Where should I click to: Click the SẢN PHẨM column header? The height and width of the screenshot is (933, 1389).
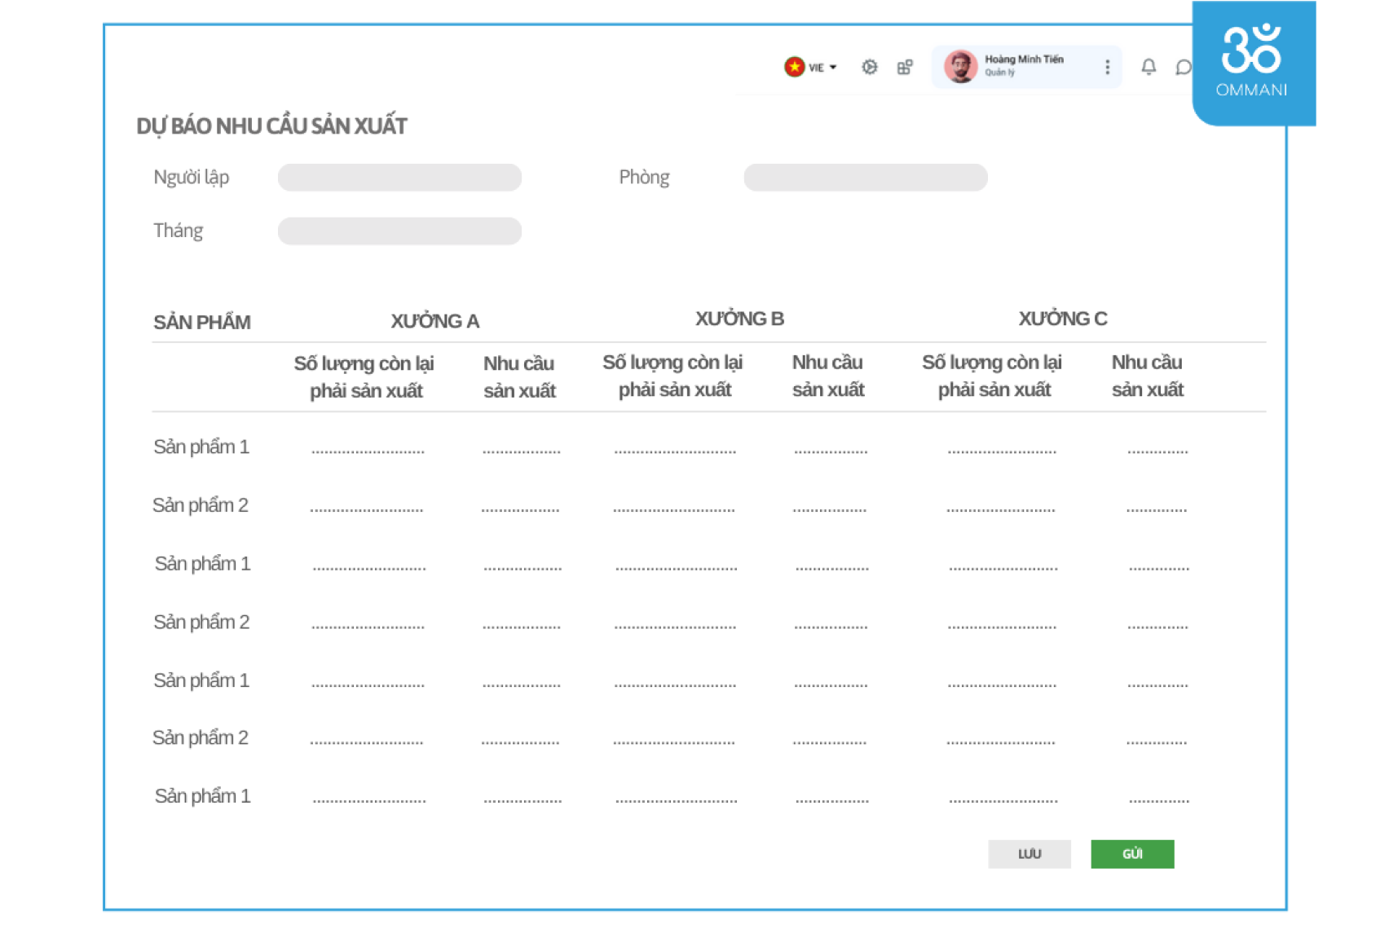[x=202, y=323]
